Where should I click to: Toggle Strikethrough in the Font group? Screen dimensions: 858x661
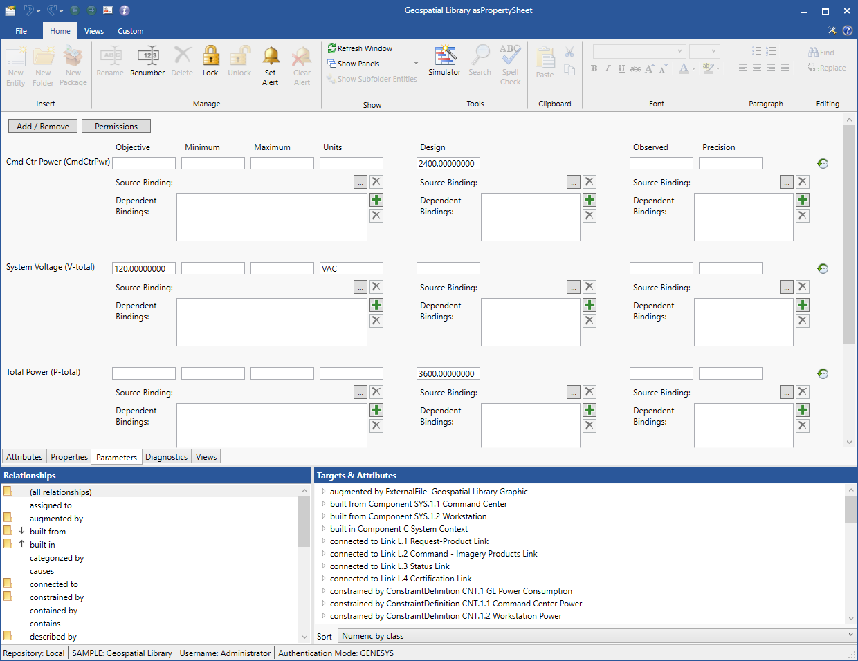635,68
